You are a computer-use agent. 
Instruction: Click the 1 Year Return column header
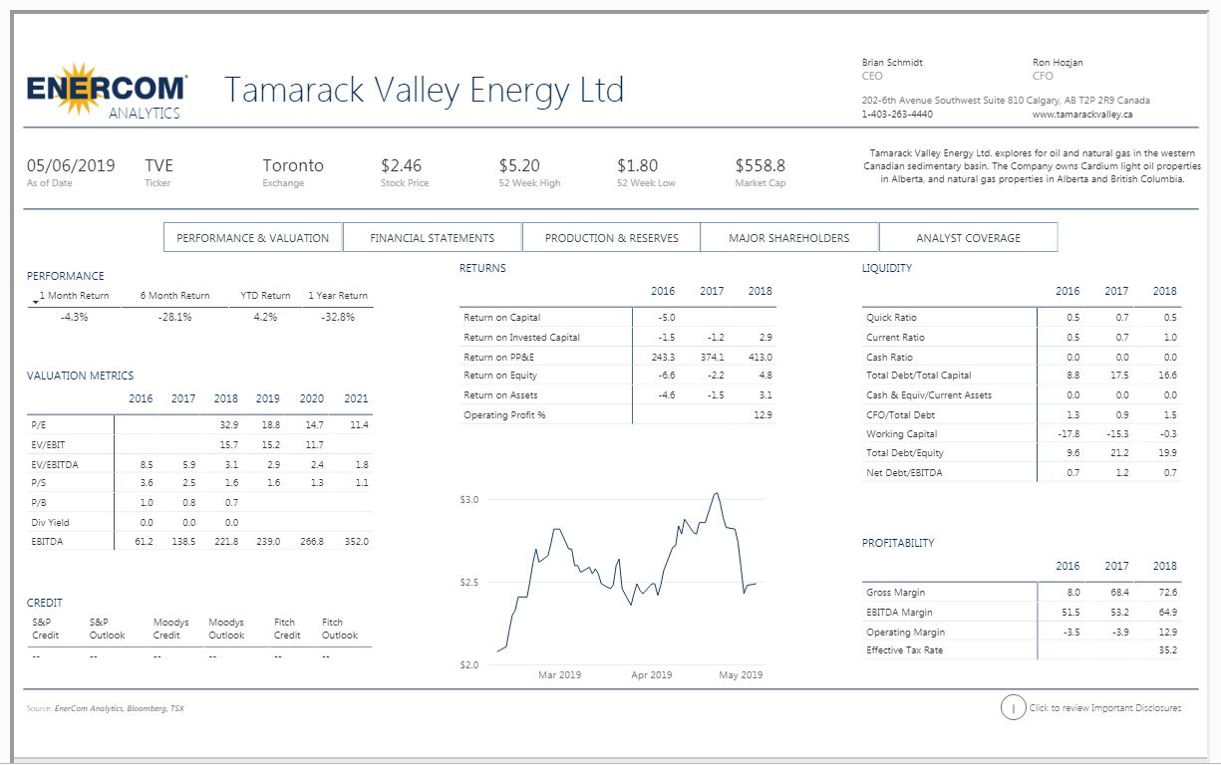pos(338,296)
